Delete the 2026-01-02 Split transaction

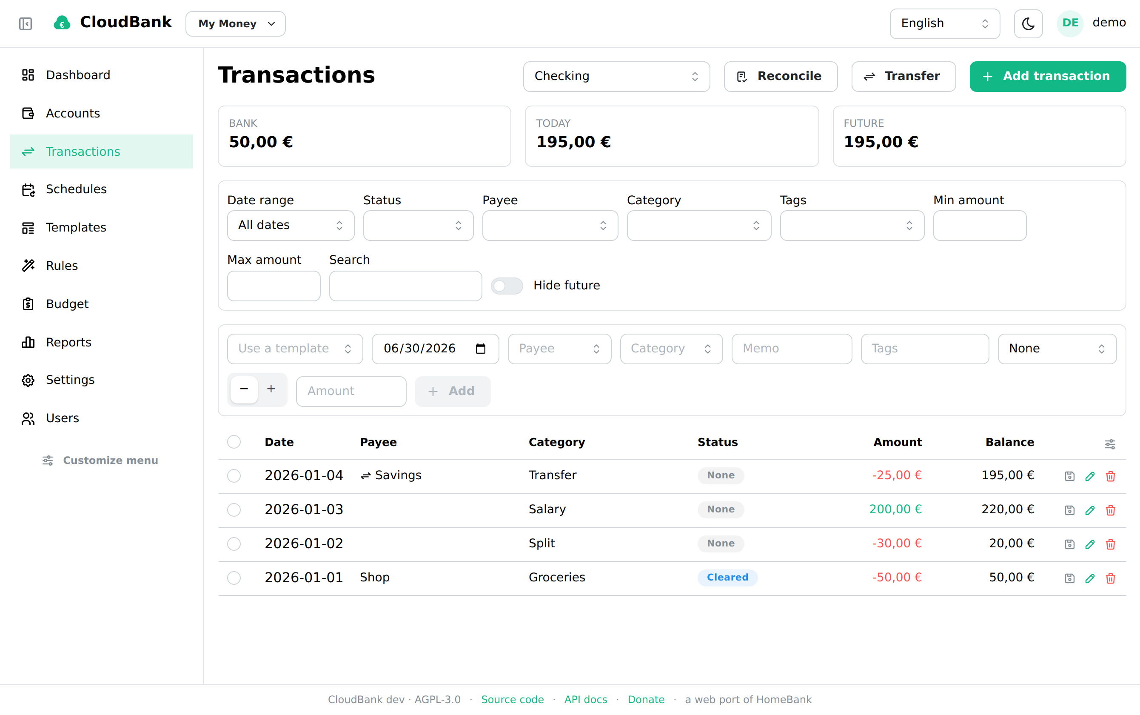(x=1111, y=544)
